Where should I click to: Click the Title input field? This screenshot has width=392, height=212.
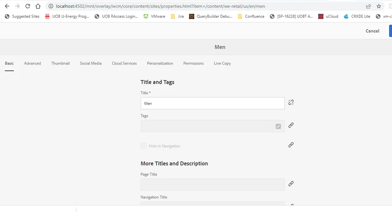coord(213,103)
